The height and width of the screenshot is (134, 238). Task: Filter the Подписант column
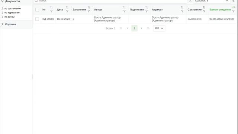pyautogui.click(x=147, y=11)
